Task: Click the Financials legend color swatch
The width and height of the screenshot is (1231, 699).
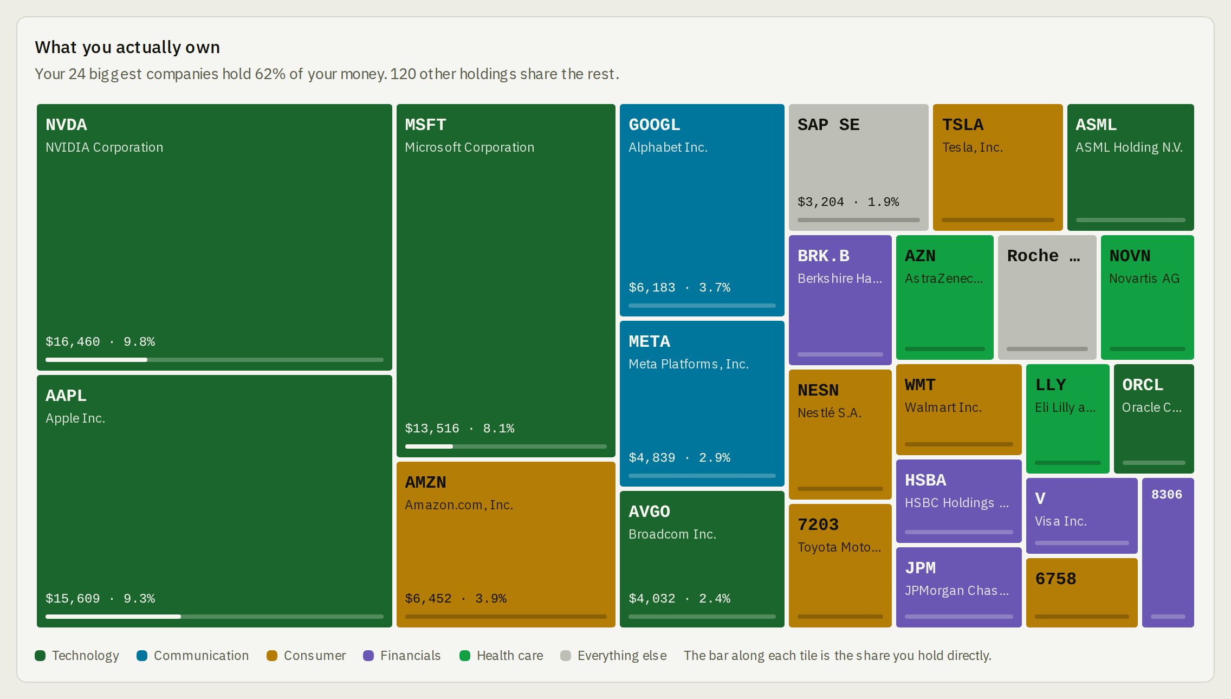Action: (x=368, y=656)
